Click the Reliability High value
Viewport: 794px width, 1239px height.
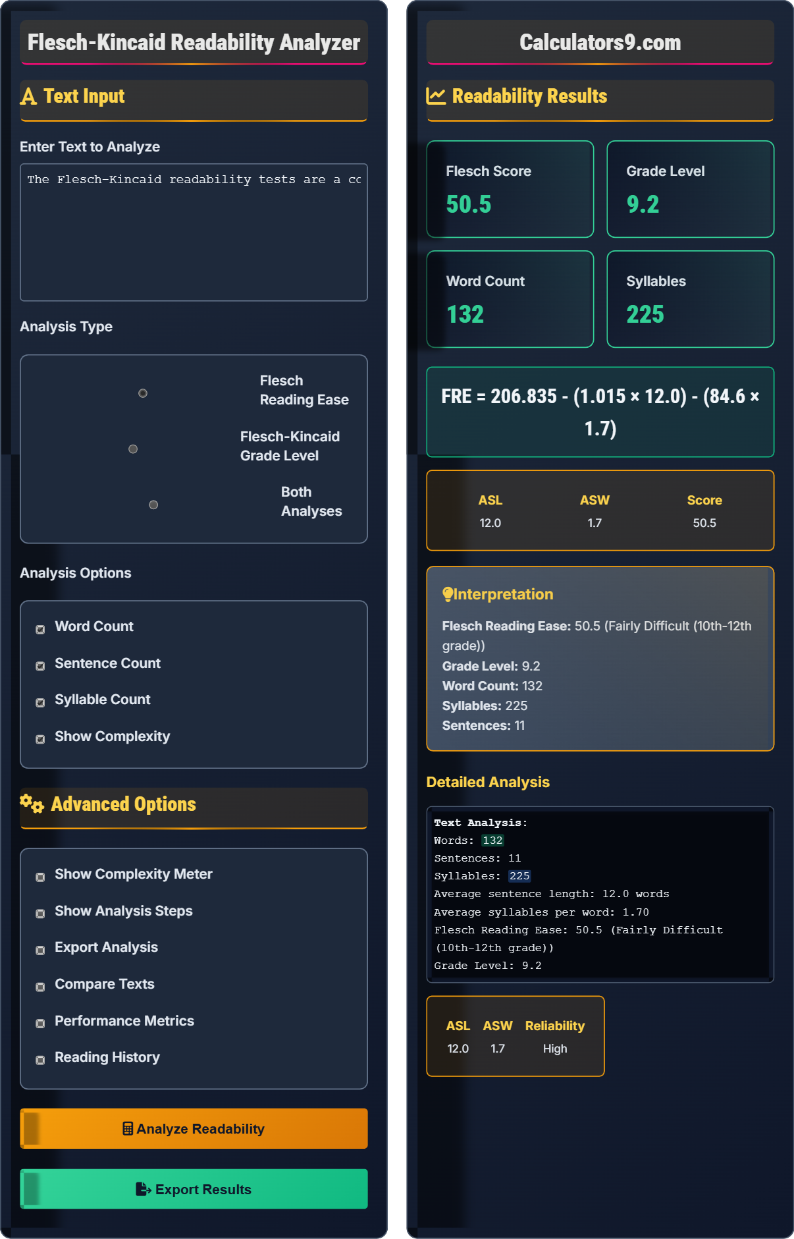pyautogui.click(x=555, y=1049)
